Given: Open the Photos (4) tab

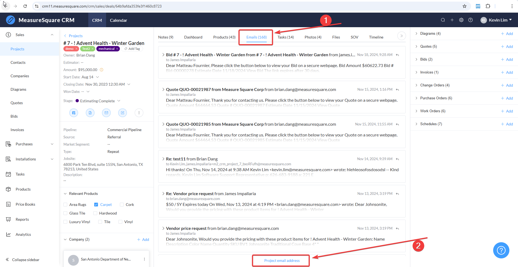Looking at the screenshot, I should (313, 37).
